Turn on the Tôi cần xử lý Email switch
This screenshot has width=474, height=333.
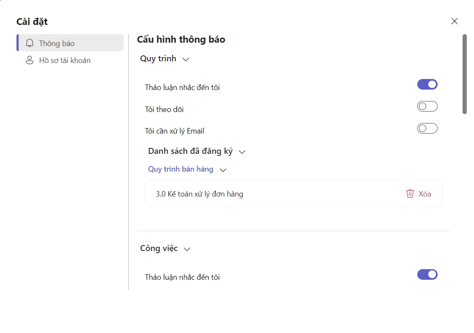click(x=427, y=128)
